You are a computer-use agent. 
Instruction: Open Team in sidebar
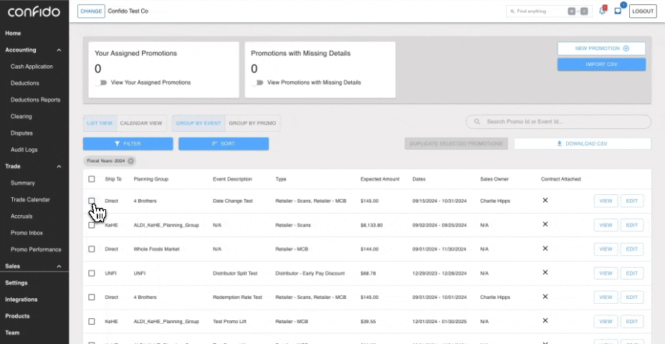(12, 333)
